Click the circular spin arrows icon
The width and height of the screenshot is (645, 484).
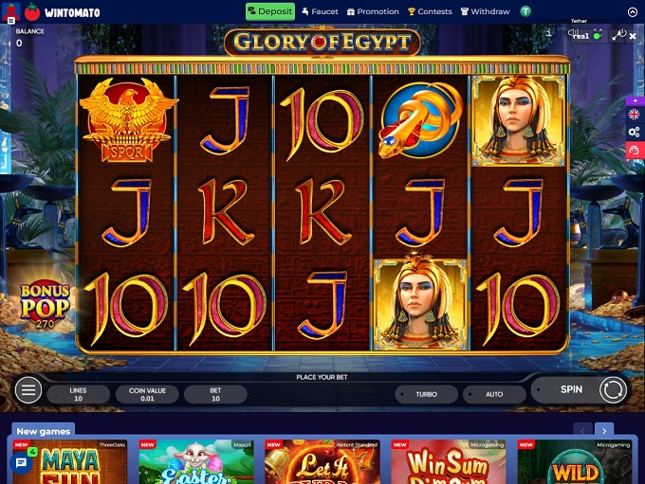[x=613, y=390]
